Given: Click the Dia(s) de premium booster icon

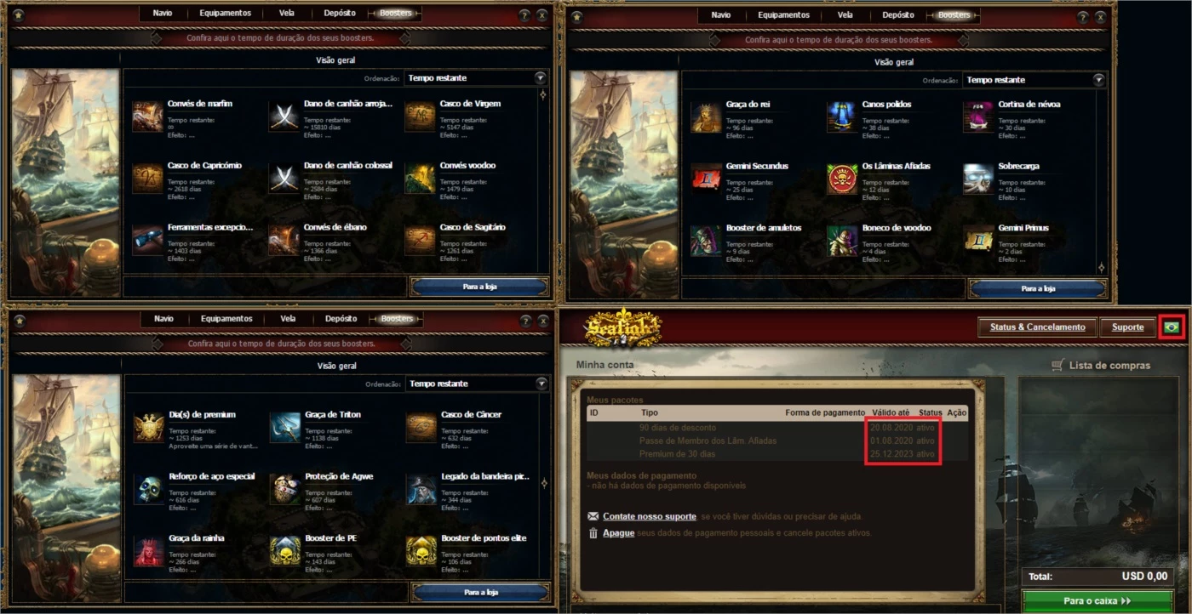Looking at the screenshot, I should click(149, 428).
